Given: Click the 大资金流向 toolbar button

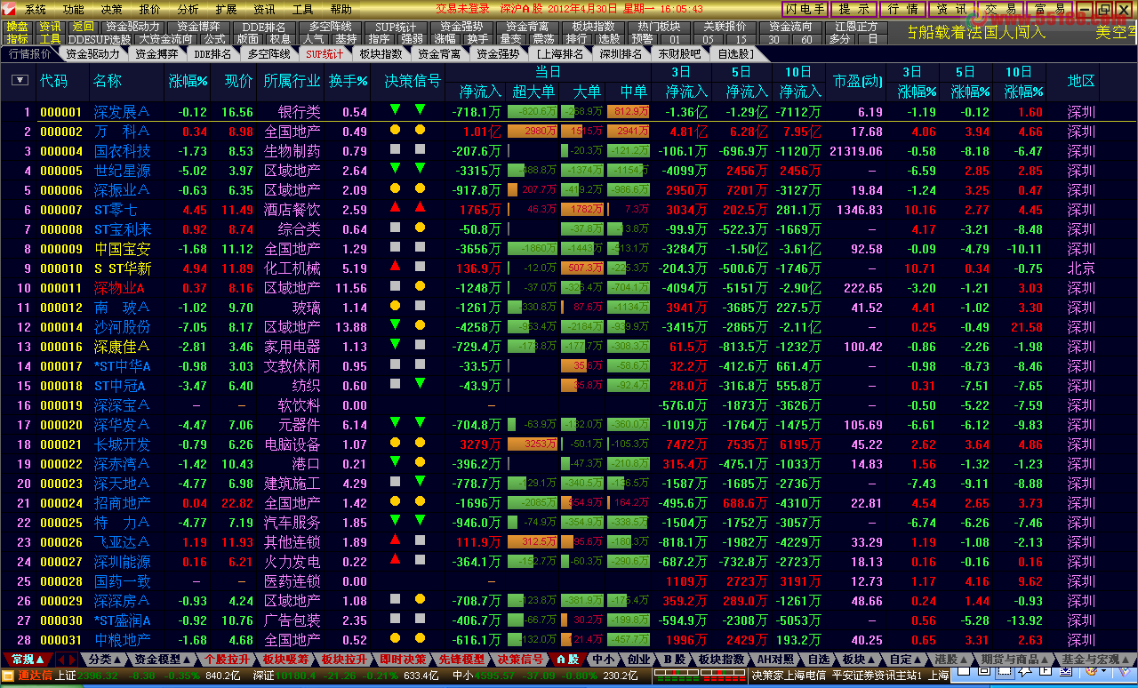Looking at the screenshot, I should coord(165,39).
